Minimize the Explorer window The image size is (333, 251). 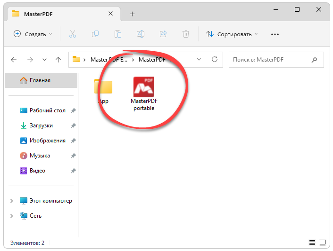276,9
